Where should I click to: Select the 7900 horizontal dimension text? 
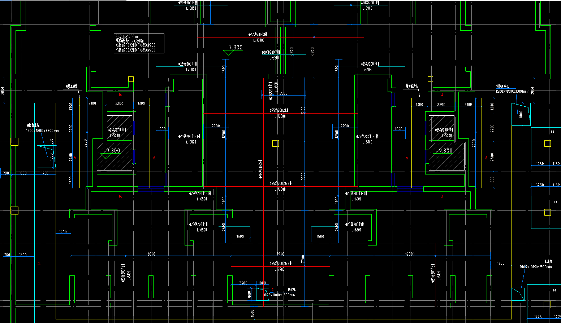[x=280, y=254]
